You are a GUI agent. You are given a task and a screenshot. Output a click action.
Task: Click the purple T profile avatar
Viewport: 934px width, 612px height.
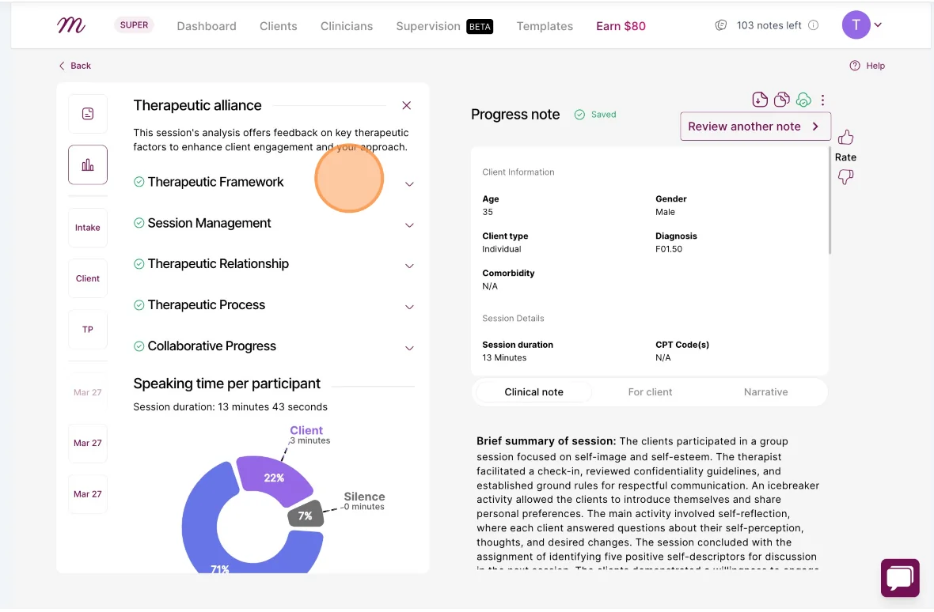(856, 25)
